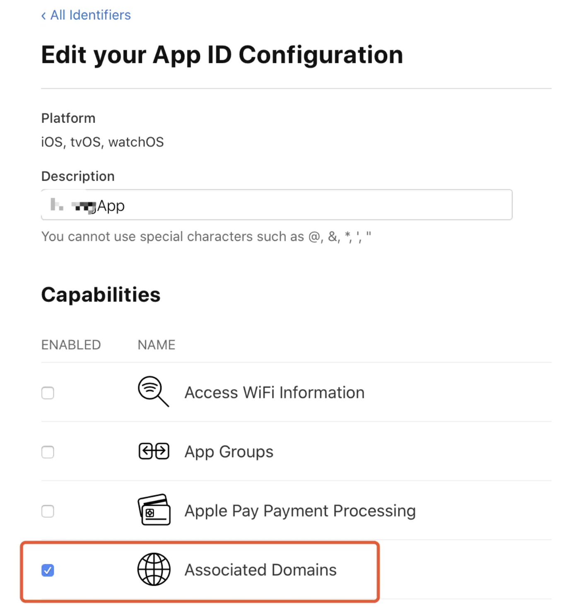The height and width of the screenshot is (611, 569).
Task: Click the ENABLED column header
Action: click(71, 344)
